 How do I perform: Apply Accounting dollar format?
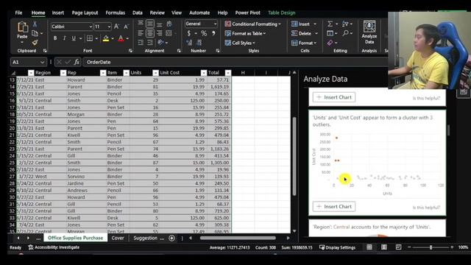point(188,33)
